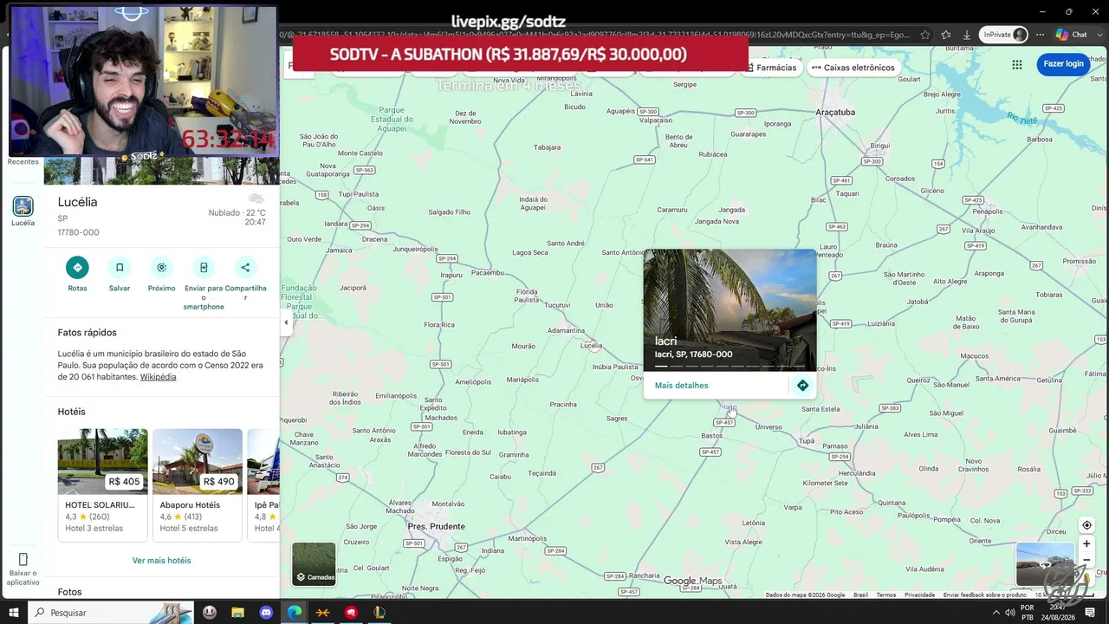The height and width of the screenshot is (624, 1109).
Task: Open the Wikipédia link for Lucélia
Action: 158,377
